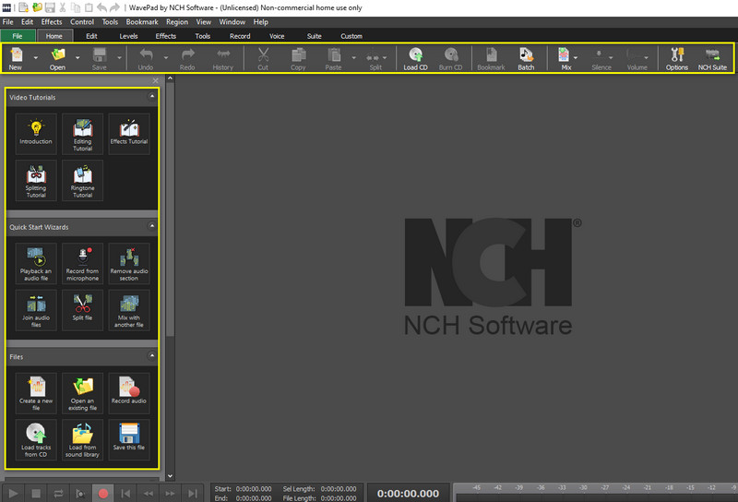Toggle the loop playback button
738x502 pixels.
[x=58, y=494]
